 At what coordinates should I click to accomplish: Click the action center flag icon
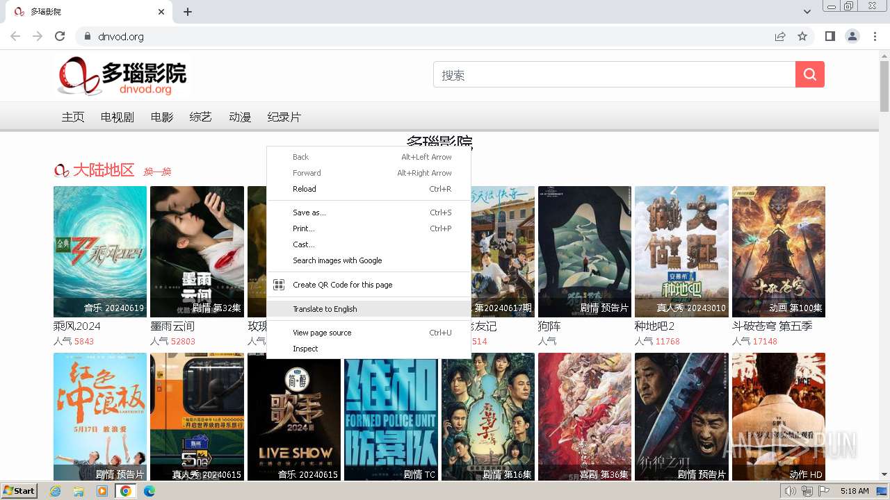[824, 491]
